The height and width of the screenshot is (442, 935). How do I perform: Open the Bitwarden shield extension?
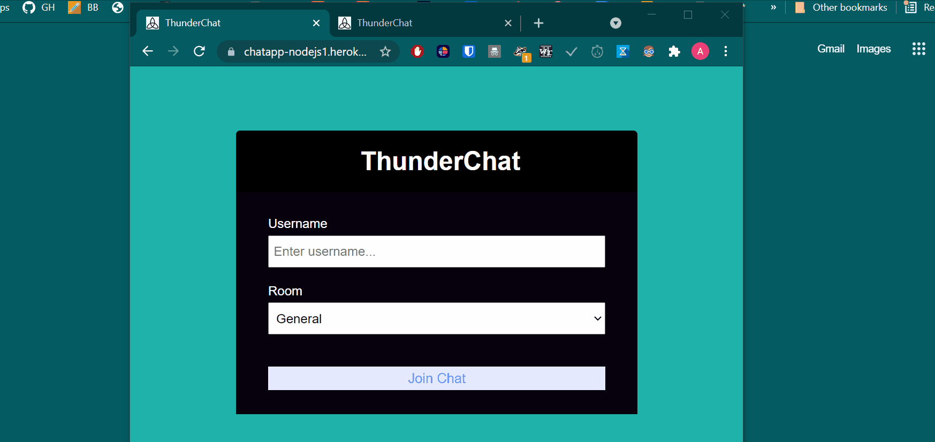pyautogui.click(x=469, y=51)
